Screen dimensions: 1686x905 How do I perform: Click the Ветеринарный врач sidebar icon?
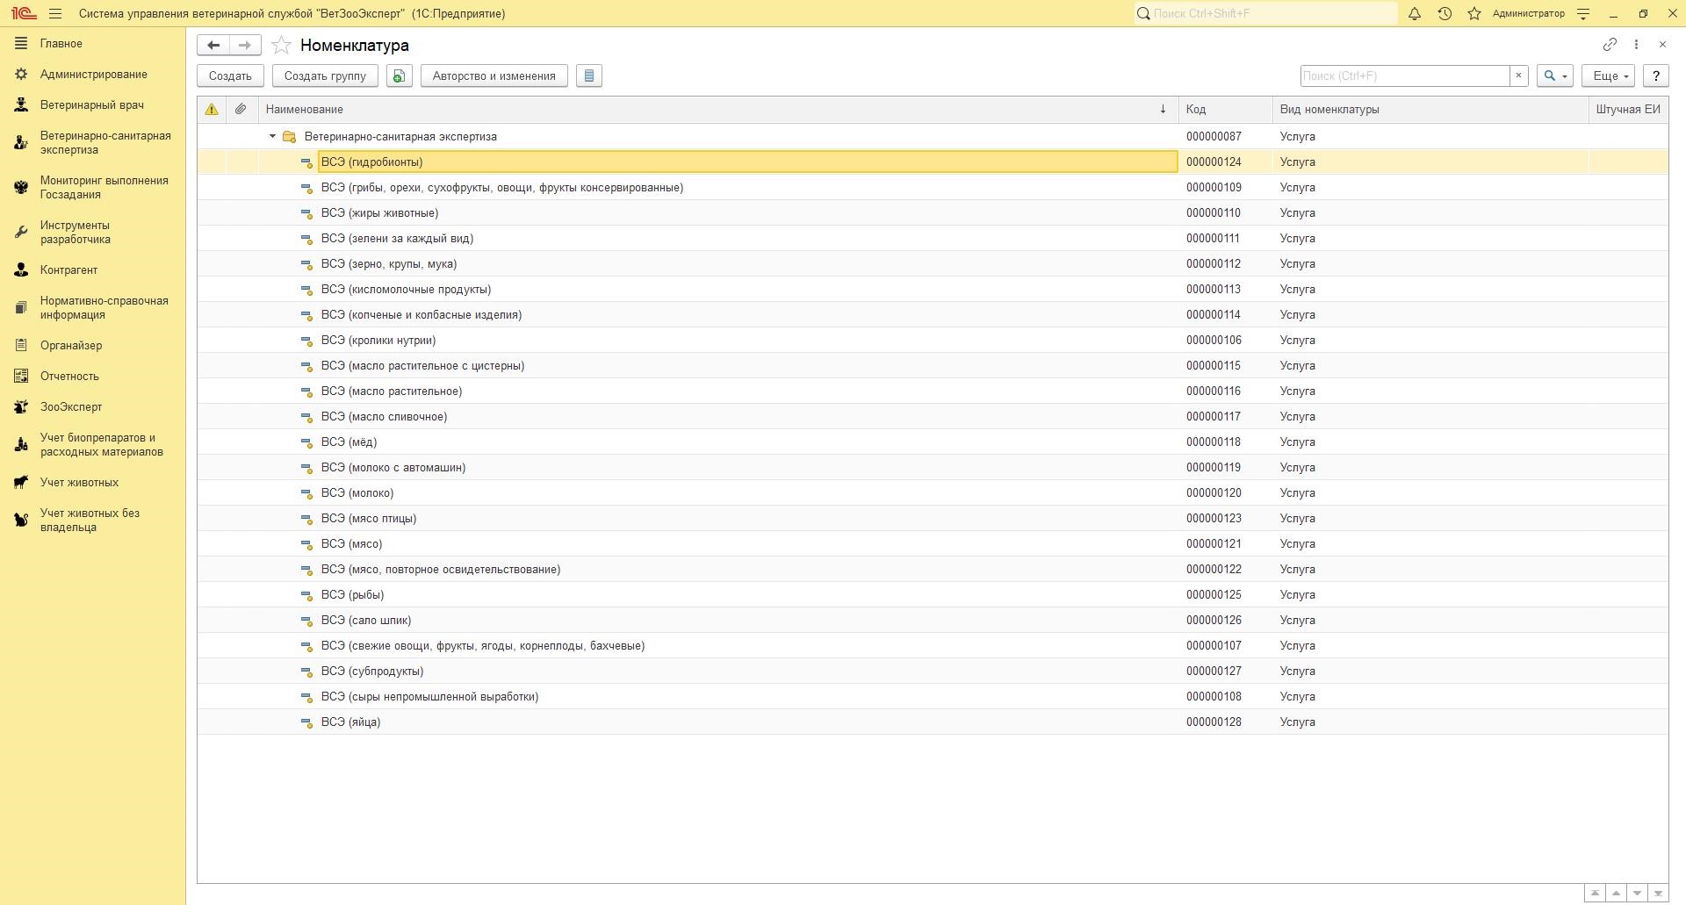click(21, 105)
